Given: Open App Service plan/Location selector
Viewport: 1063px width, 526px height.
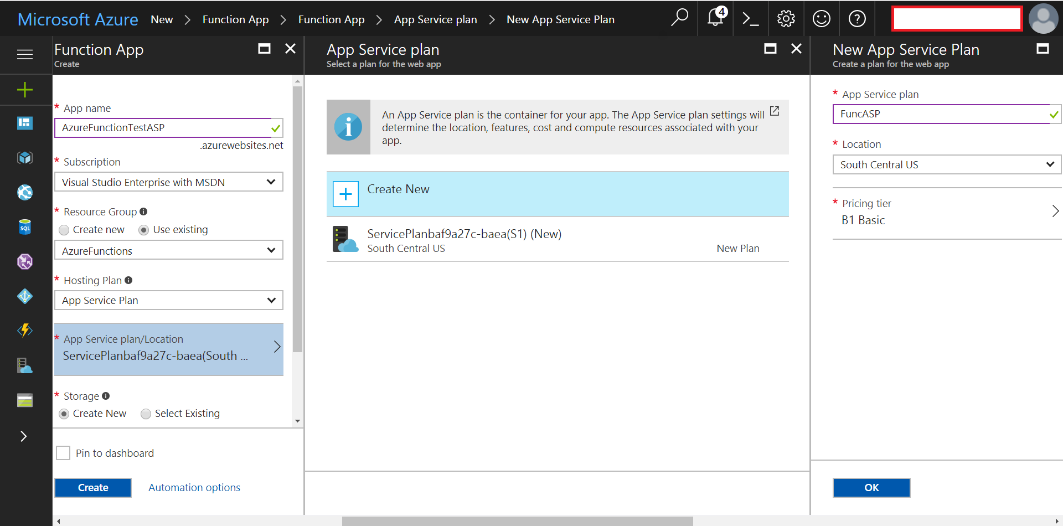Looking at the screenshot, I should (x=169, y=349).
